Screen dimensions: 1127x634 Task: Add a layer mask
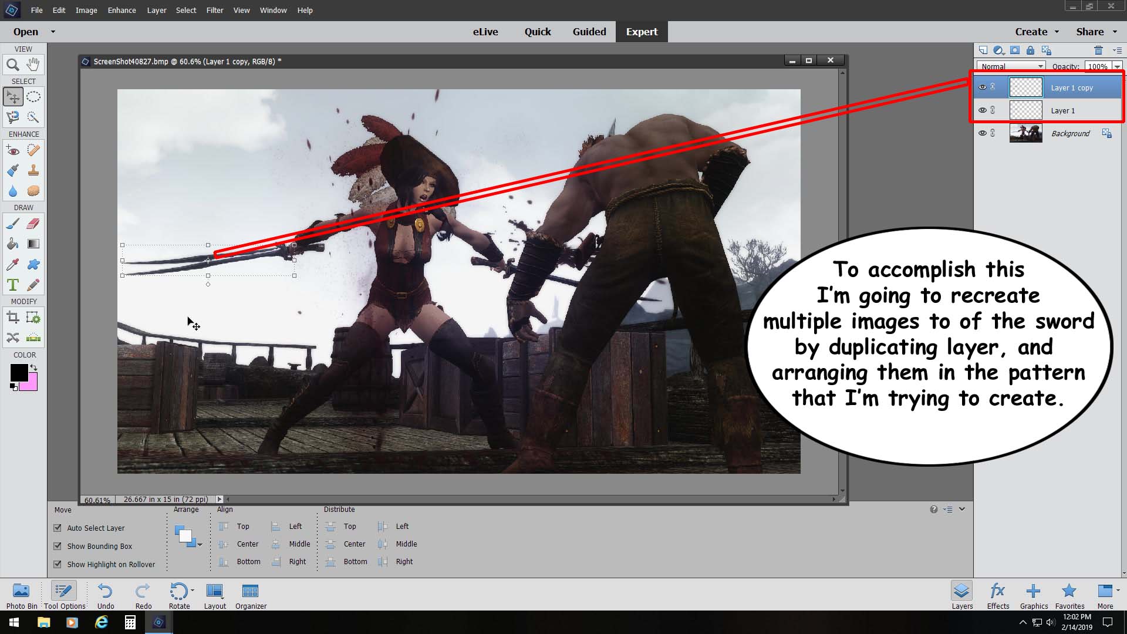click(x=1015, y=50)
